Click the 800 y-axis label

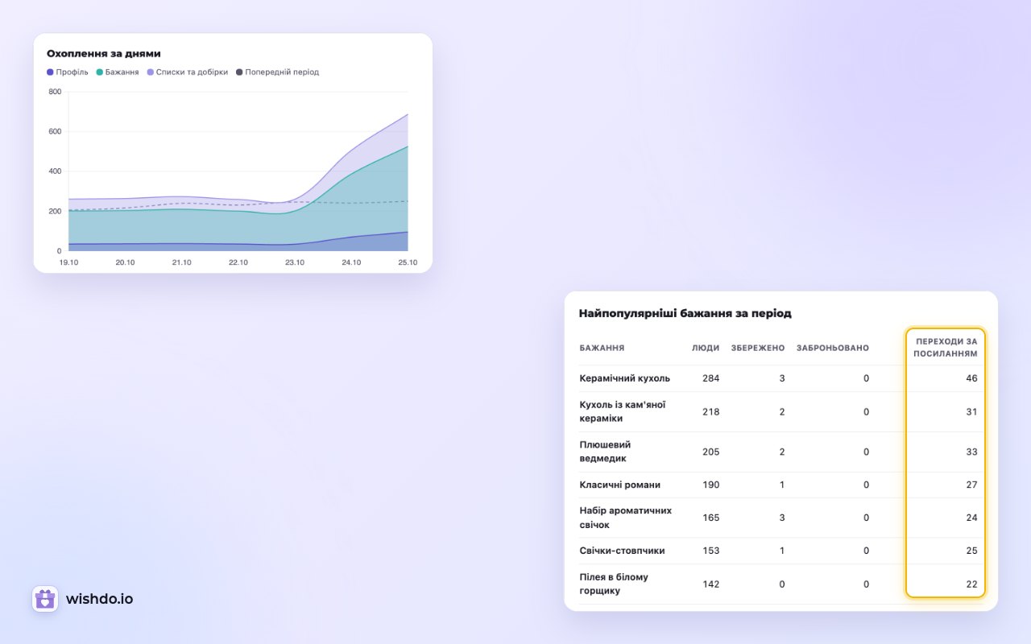pos(55,92)
